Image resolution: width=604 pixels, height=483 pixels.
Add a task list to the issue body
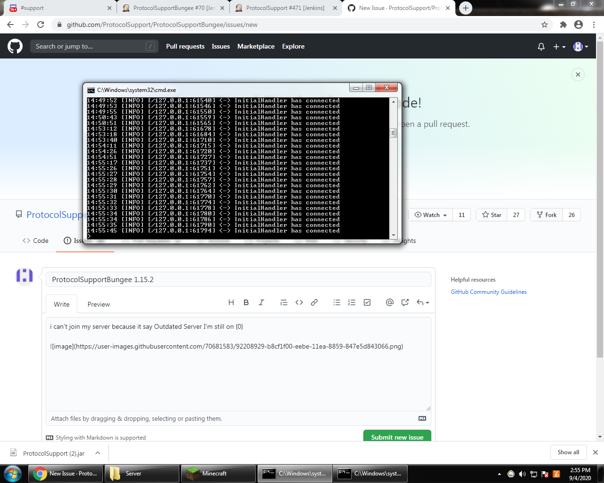tap(367, 302)
